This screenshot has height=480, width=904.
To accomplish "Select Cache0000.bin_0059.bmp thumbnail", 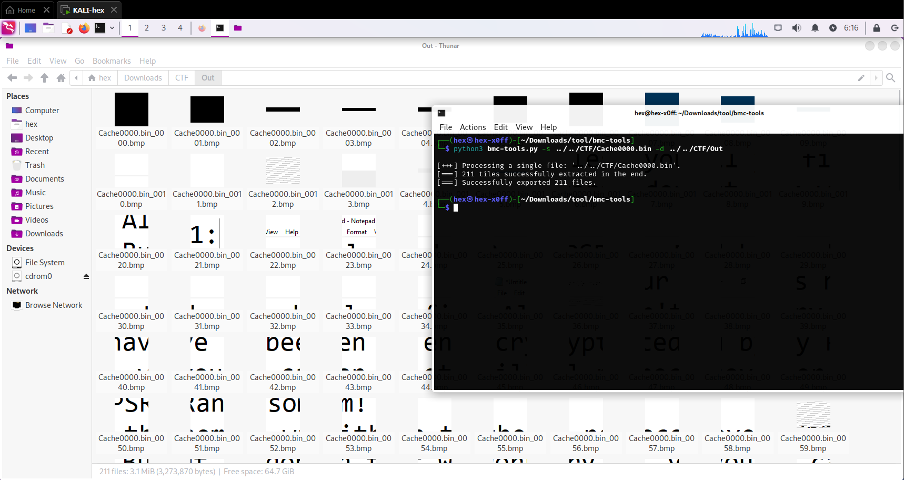I will pos(813,415).
